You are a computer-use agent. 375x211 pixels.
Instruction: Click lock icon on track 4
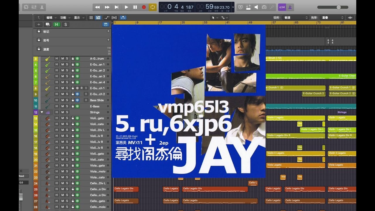click(x=73, y=64)
